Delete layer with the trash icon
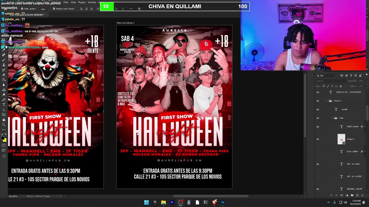This screenshot has height=207, width=369. tap(362, 195)
